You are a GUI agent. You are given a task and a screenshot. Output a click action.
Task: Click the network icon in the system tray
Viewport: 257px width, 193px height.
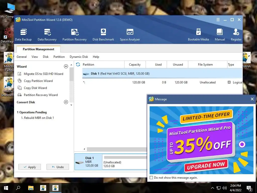pyautogui.click(x=219, y=188)
